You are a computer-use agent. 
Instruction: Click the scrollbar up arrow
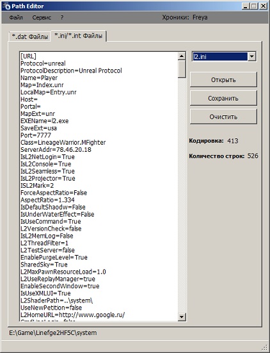pyautogui.click(x=182, y=56)
